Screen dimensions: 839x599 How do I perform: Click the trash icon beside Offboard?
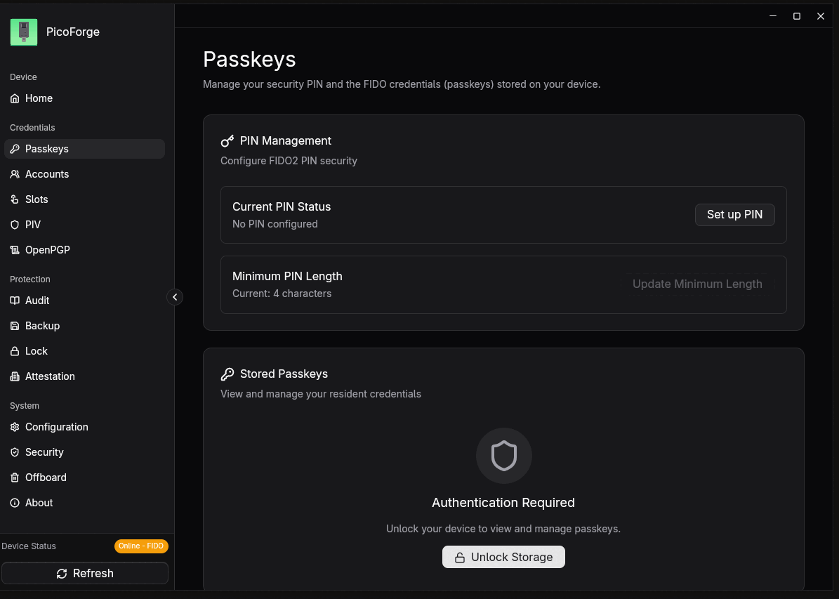click(15, 478)
